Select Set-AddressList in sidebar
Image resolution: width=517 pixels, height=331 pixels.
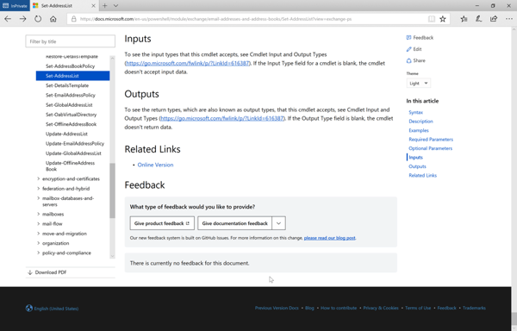click(73, 76)
